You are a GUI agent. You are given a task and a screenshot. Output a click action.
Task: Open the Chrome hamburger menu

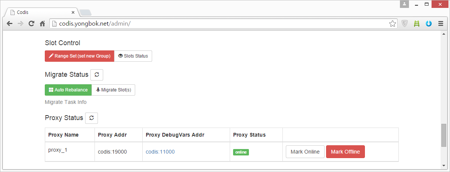441,24
